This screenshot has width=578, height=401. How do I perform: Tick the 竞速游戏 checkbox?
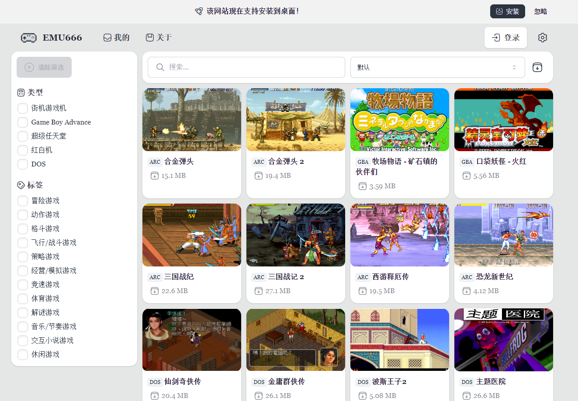23,285
